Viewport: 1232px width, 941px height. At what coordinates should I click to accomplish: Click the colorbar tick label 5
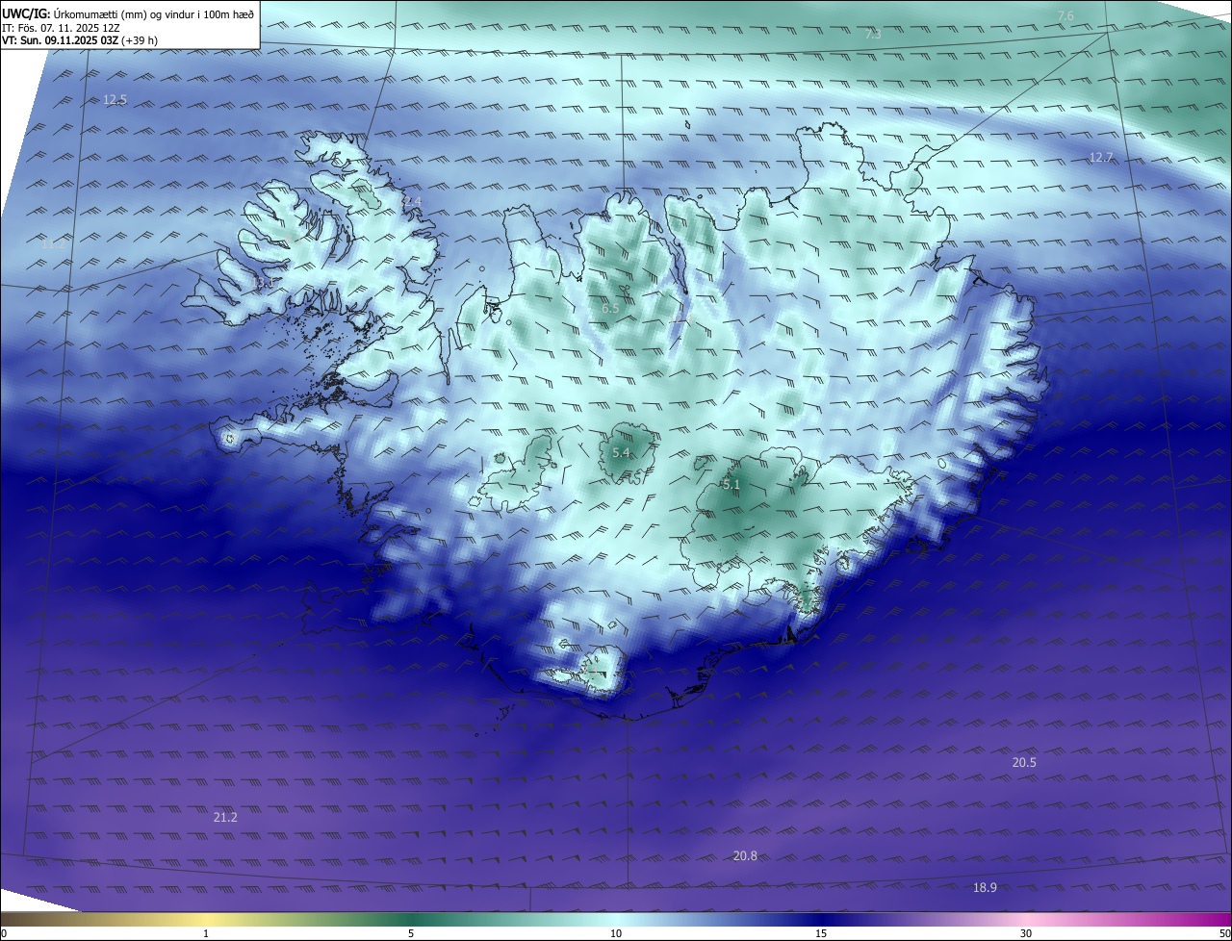coord(411,933)
